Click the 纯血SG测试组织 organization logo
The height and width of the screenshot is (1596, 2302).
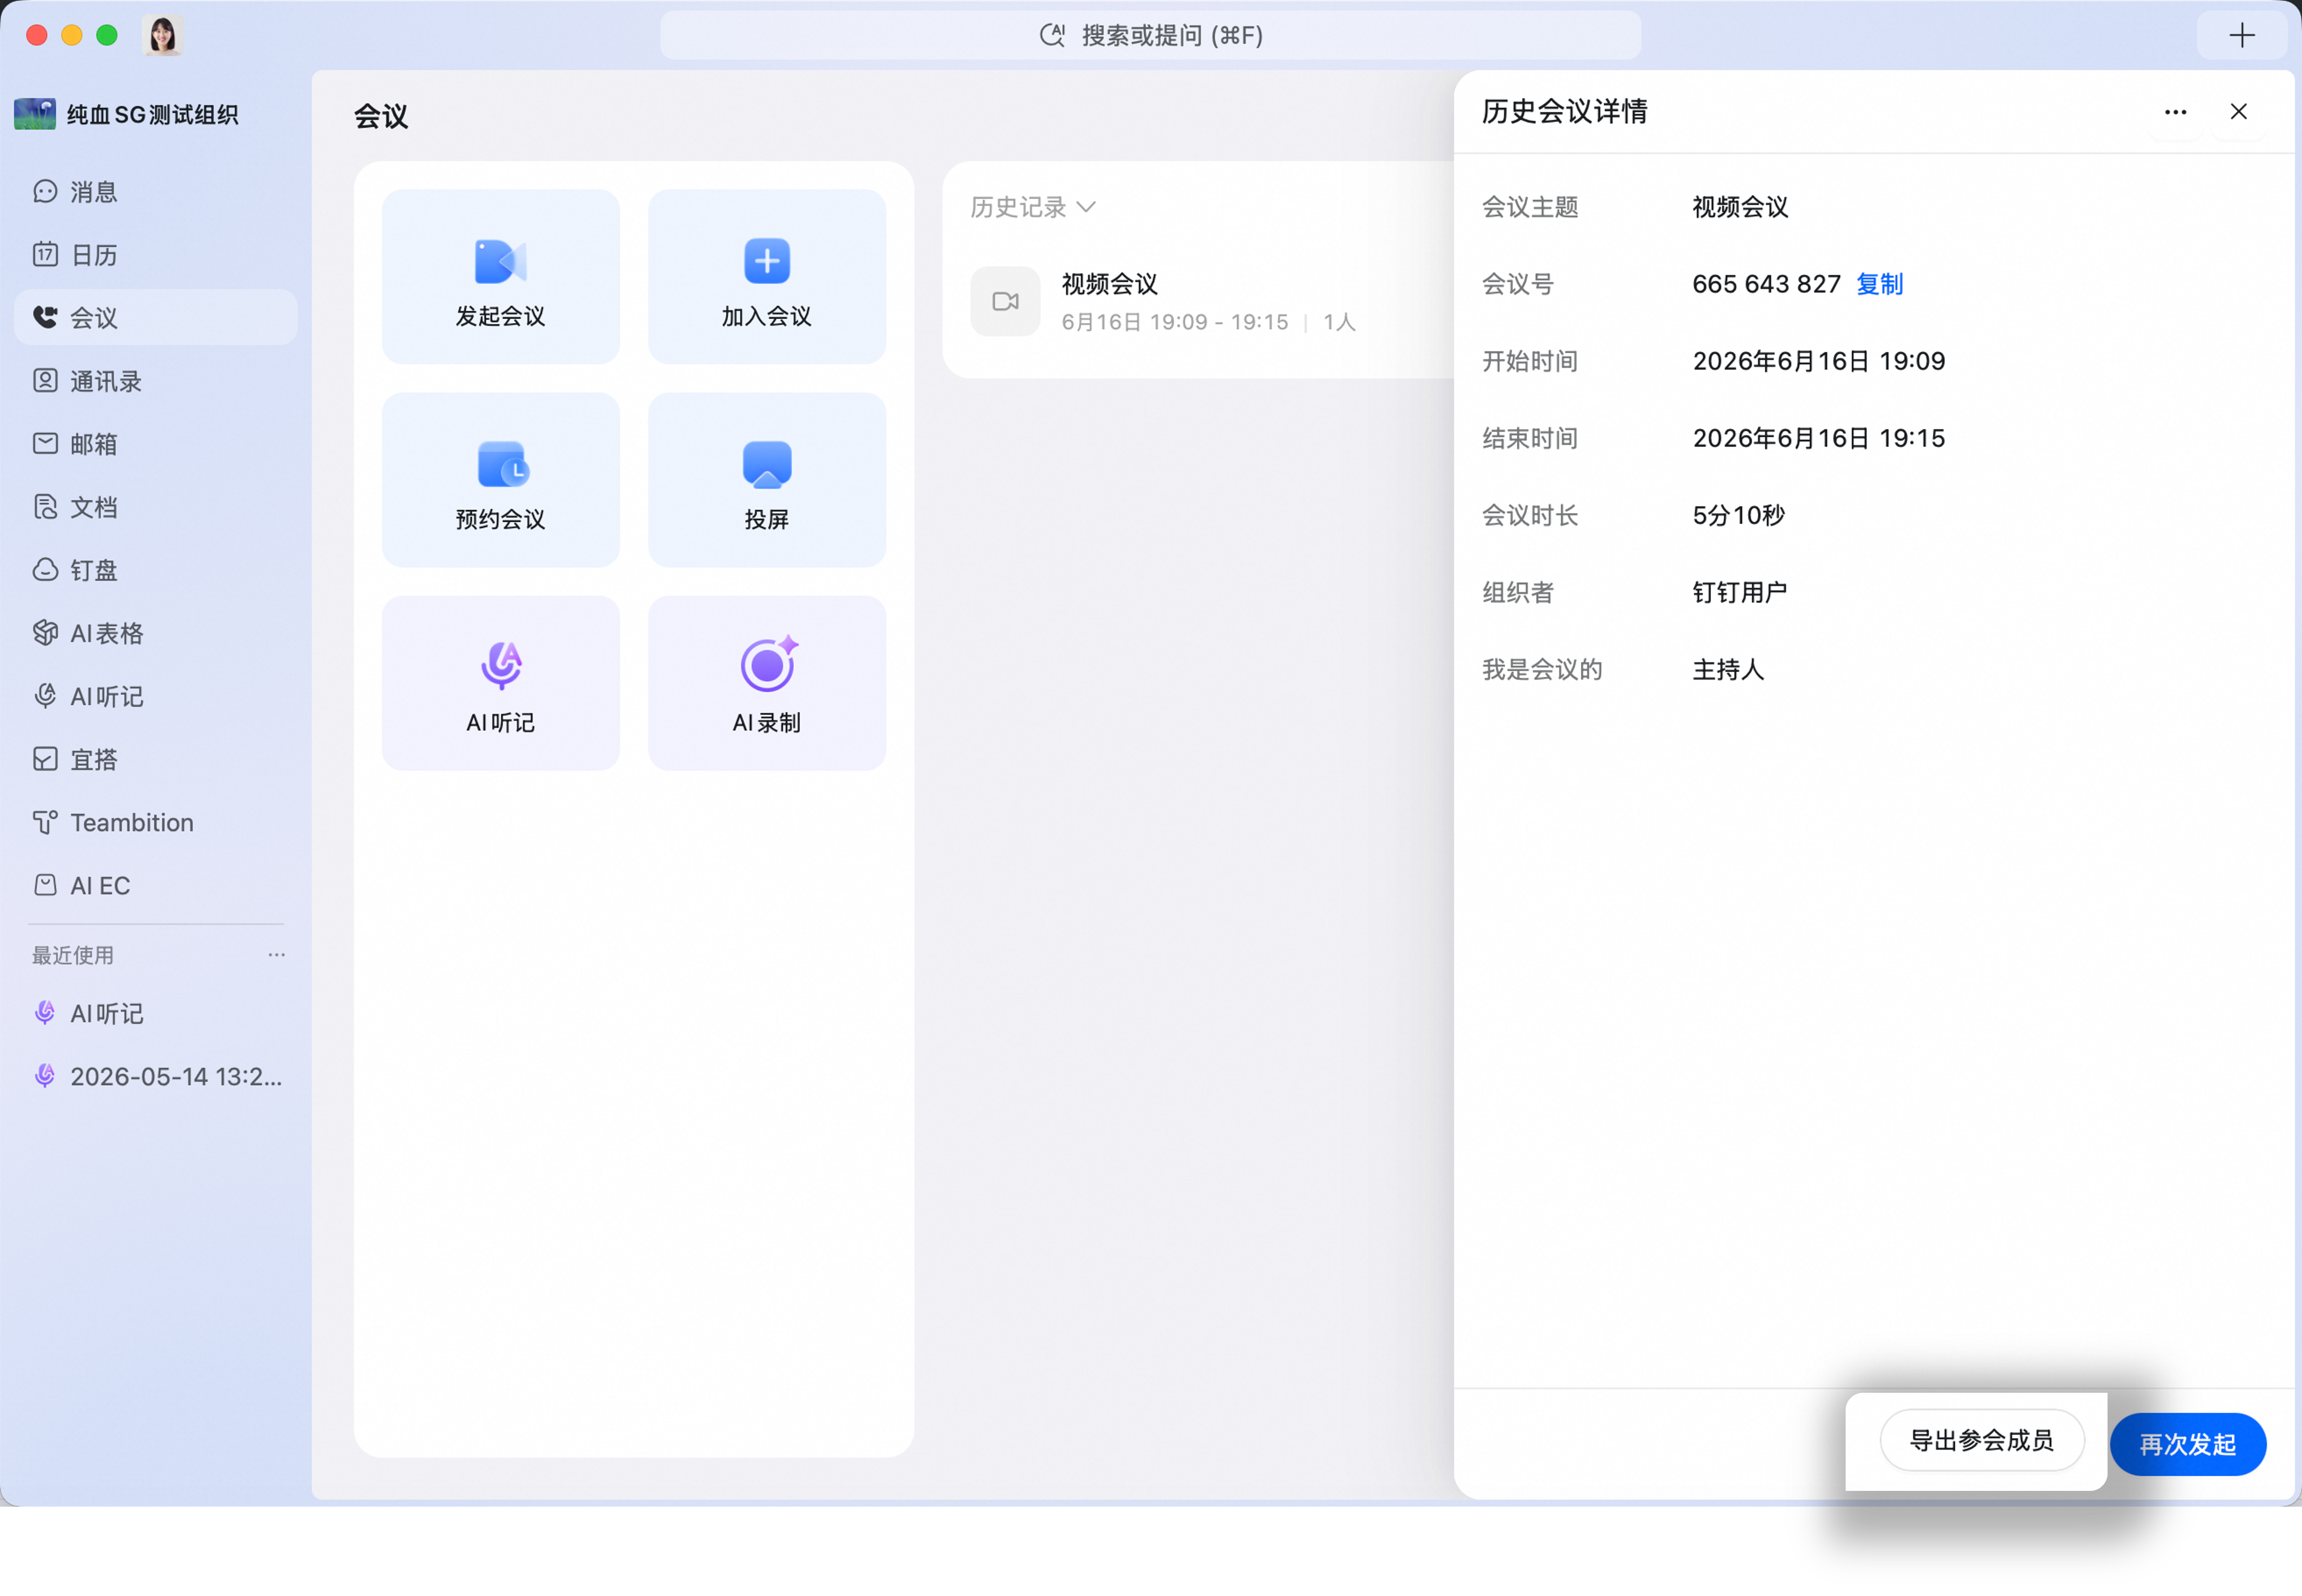[35, 114]
